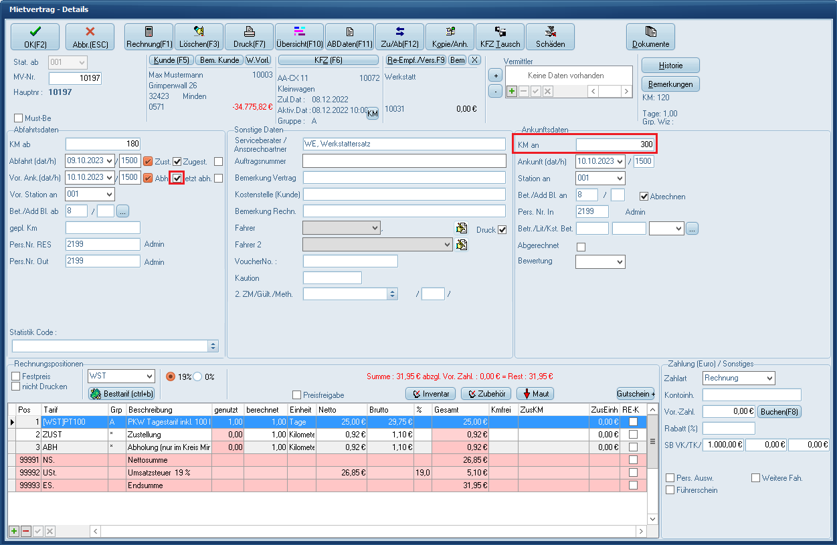This screenshot has width=837, height=545.
Task: Click the Druck(F7) printer button
Action: point(249,37)
